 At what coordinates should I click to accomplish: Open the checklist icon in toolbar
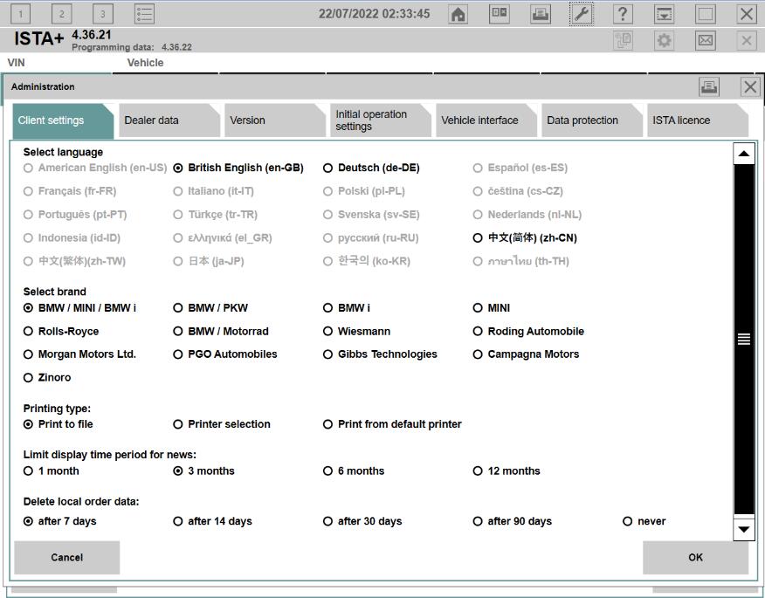click(x=144, y=14)
